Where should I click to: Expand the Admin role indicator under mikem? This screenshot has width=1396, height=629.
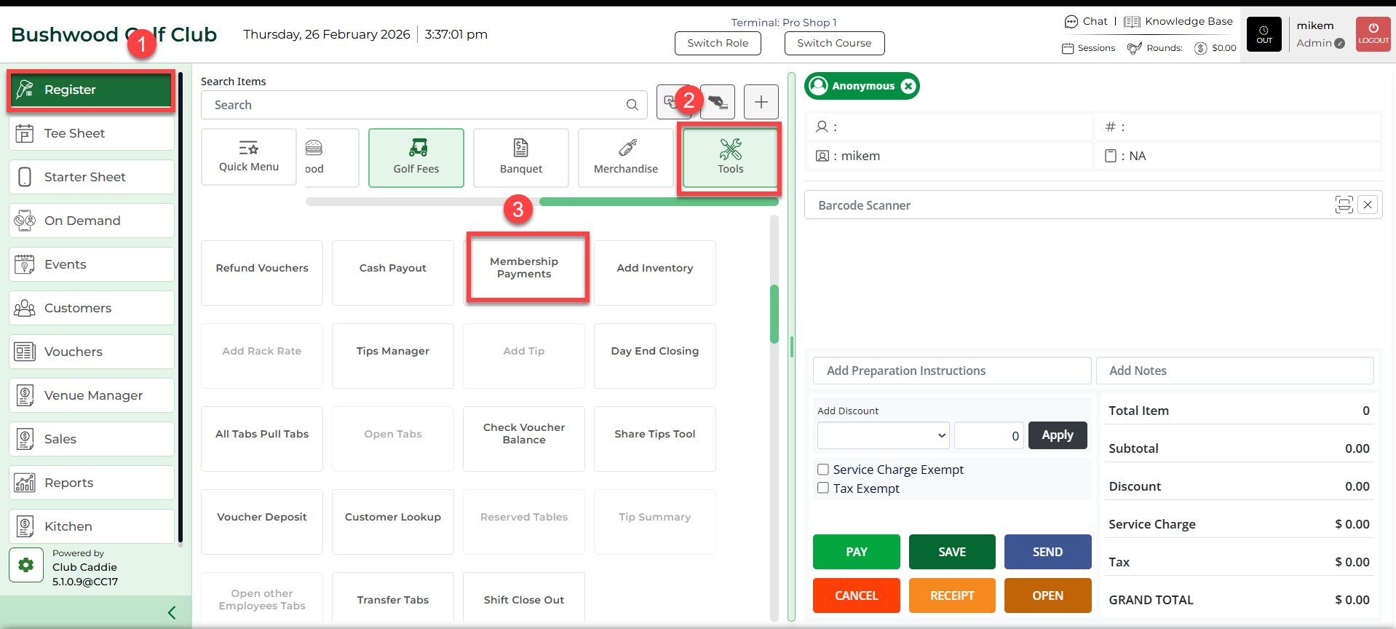[x=1339, y=44]
